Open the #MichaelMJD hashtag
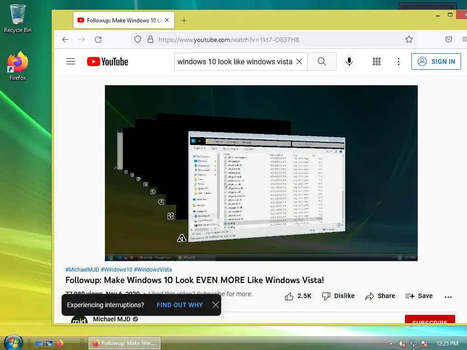The width and height of the screenshot is (467, 350). [x=82, y=270]
